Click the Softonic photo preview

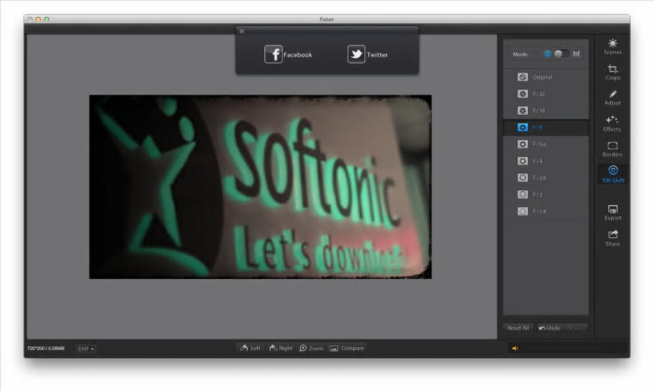260,187
